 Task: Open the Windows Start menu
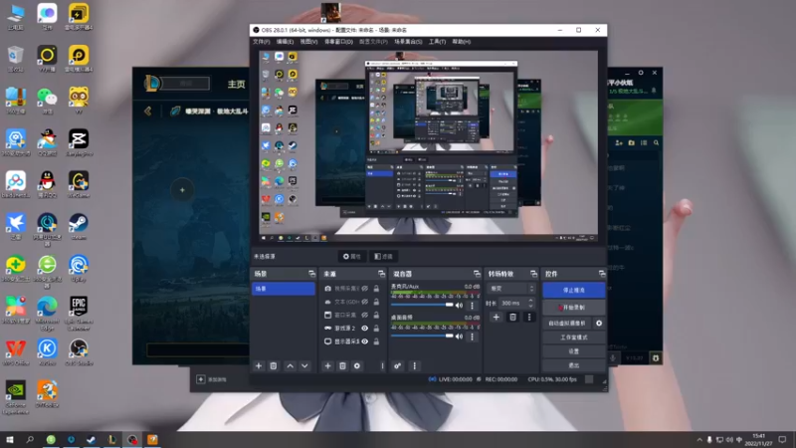pyautogui.click(x=9, y=440)
